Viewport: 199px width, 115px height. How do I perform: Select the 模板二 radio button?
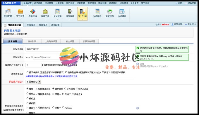tap(28, 93)
